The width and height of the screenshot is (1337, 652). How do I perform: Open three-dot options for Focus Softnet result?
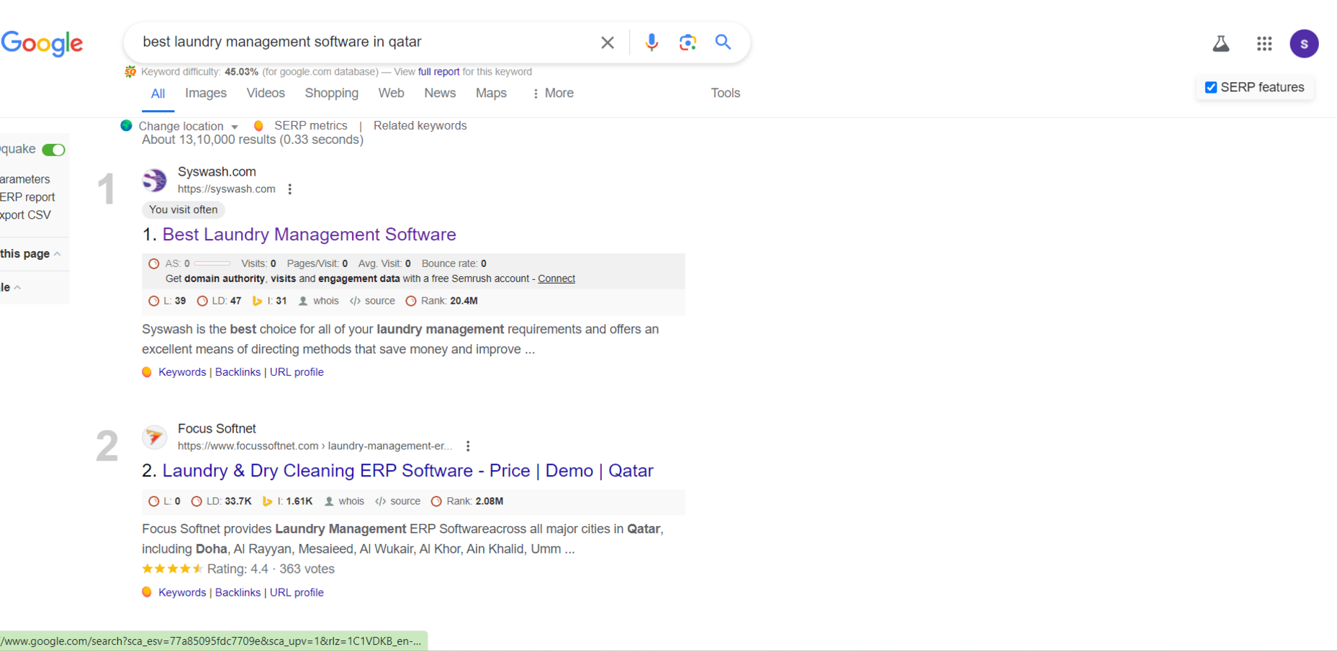click(x=468, y=446)
